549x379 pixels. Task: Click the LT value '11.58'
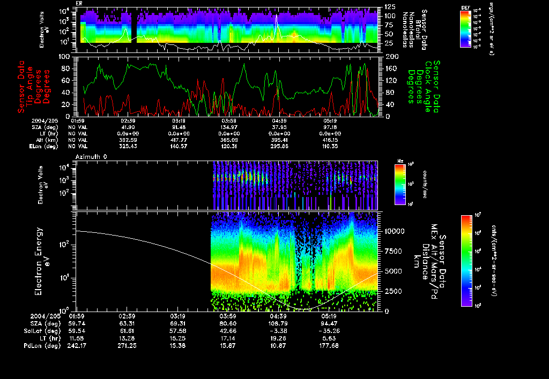tap(77, 338)
